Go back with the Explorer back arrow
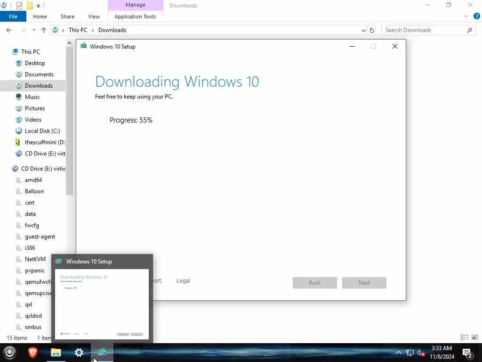Screen dimensions: 482x362 (9, 30)
